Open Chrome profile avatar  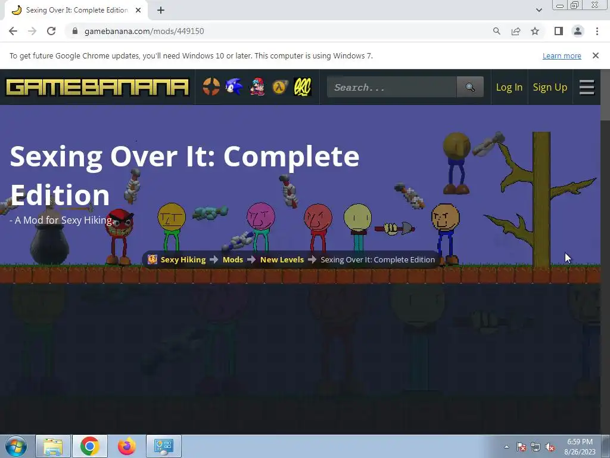pyautogui.click(x=578, y=31)
